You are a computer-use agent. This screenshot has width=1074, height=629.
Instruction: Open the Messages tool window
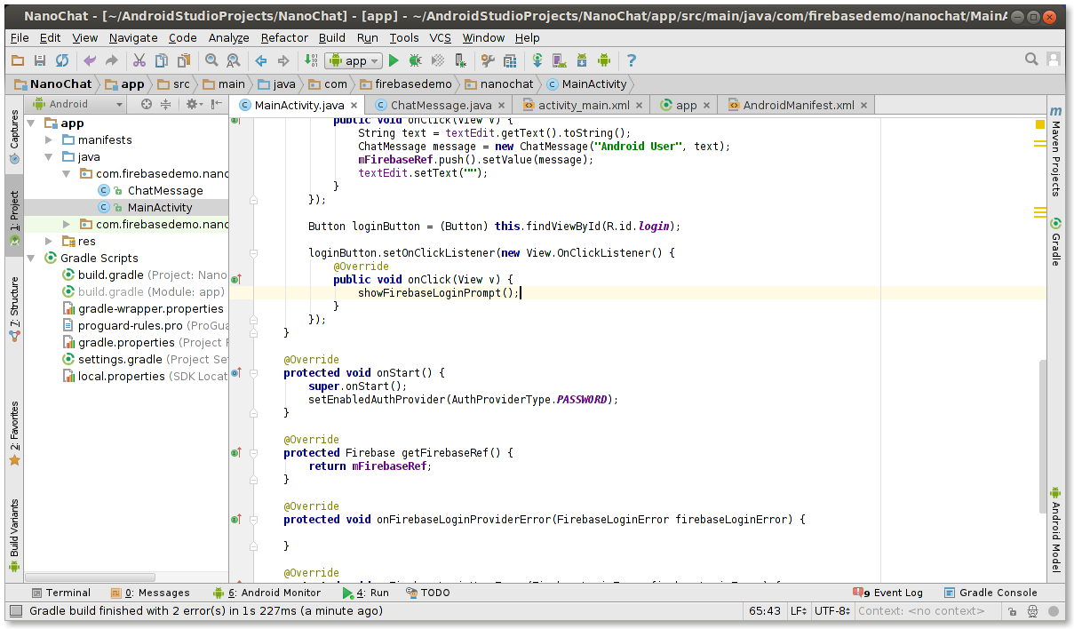150,593
